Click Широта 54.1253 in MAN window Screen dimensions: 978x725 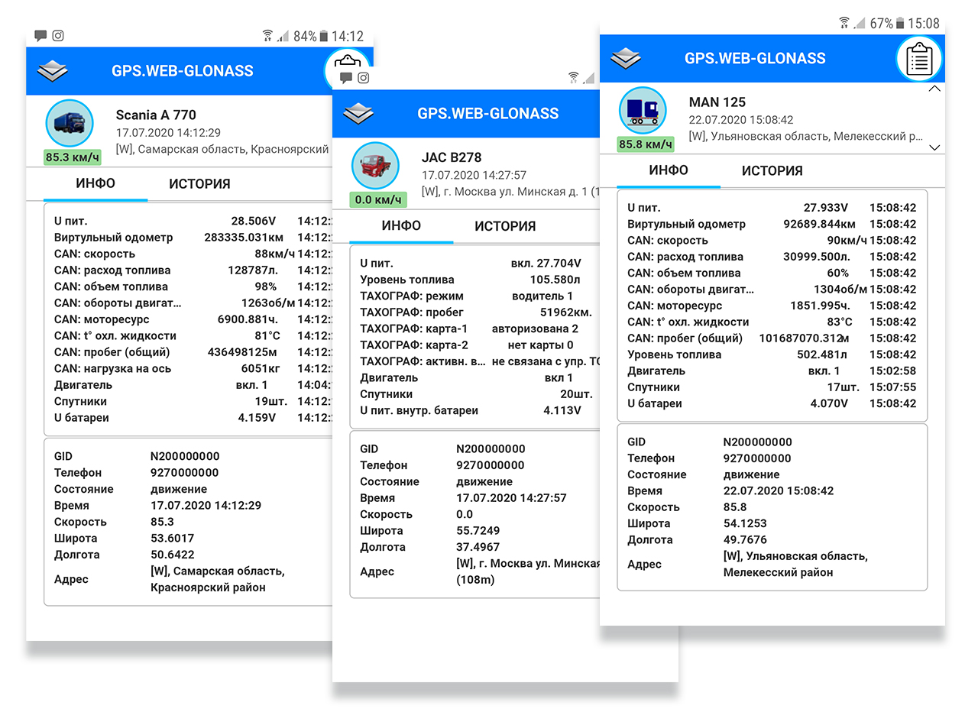(698, 524)
